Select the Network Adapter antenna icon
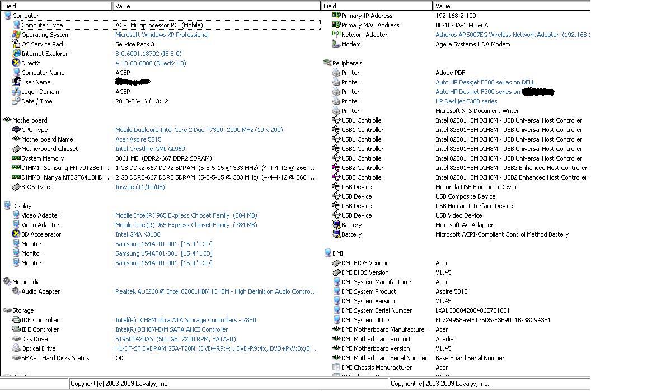Viewport: 666px width, 391px height. click(336, 34)
